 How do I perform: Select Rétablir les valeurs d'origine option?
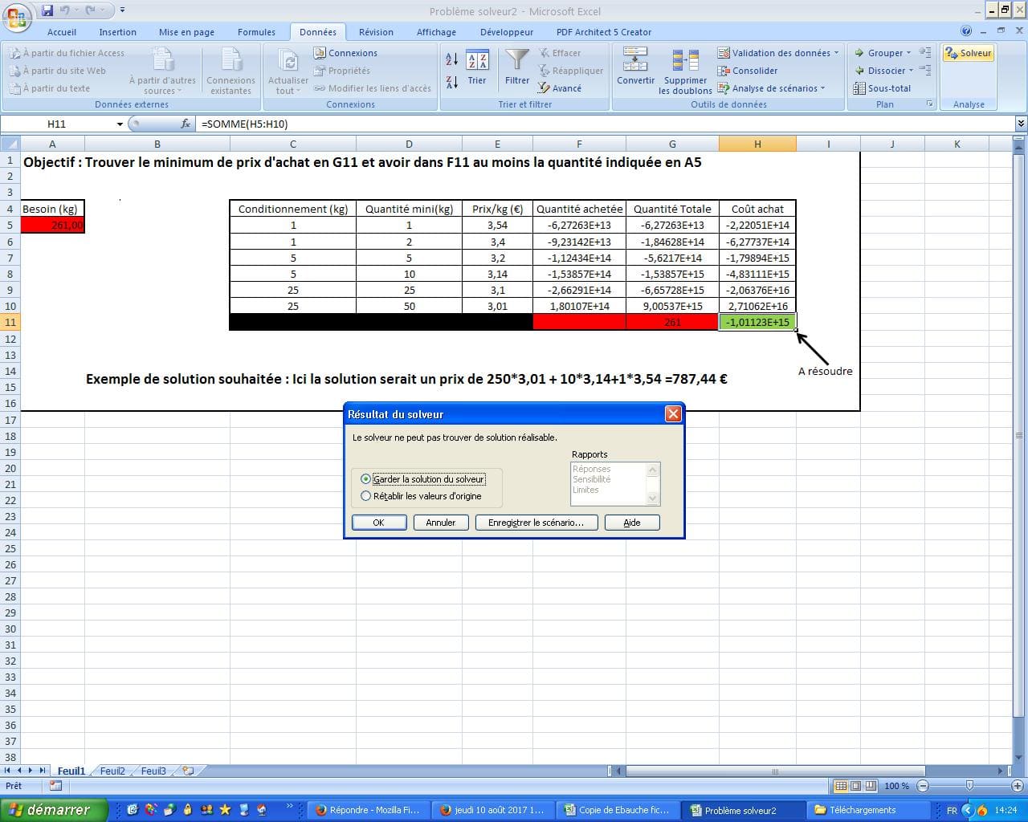click(x=366, y=496)
